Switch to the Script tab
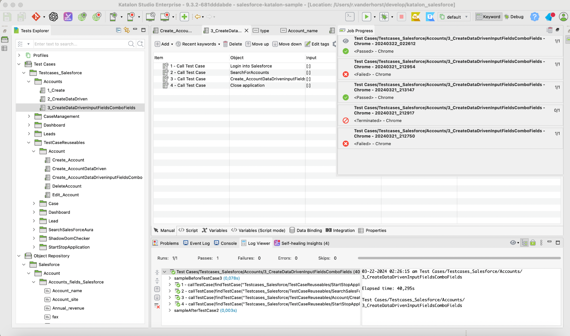Image resolution: width=570 pixels, height=336 pixels. [x=188, y=230]
